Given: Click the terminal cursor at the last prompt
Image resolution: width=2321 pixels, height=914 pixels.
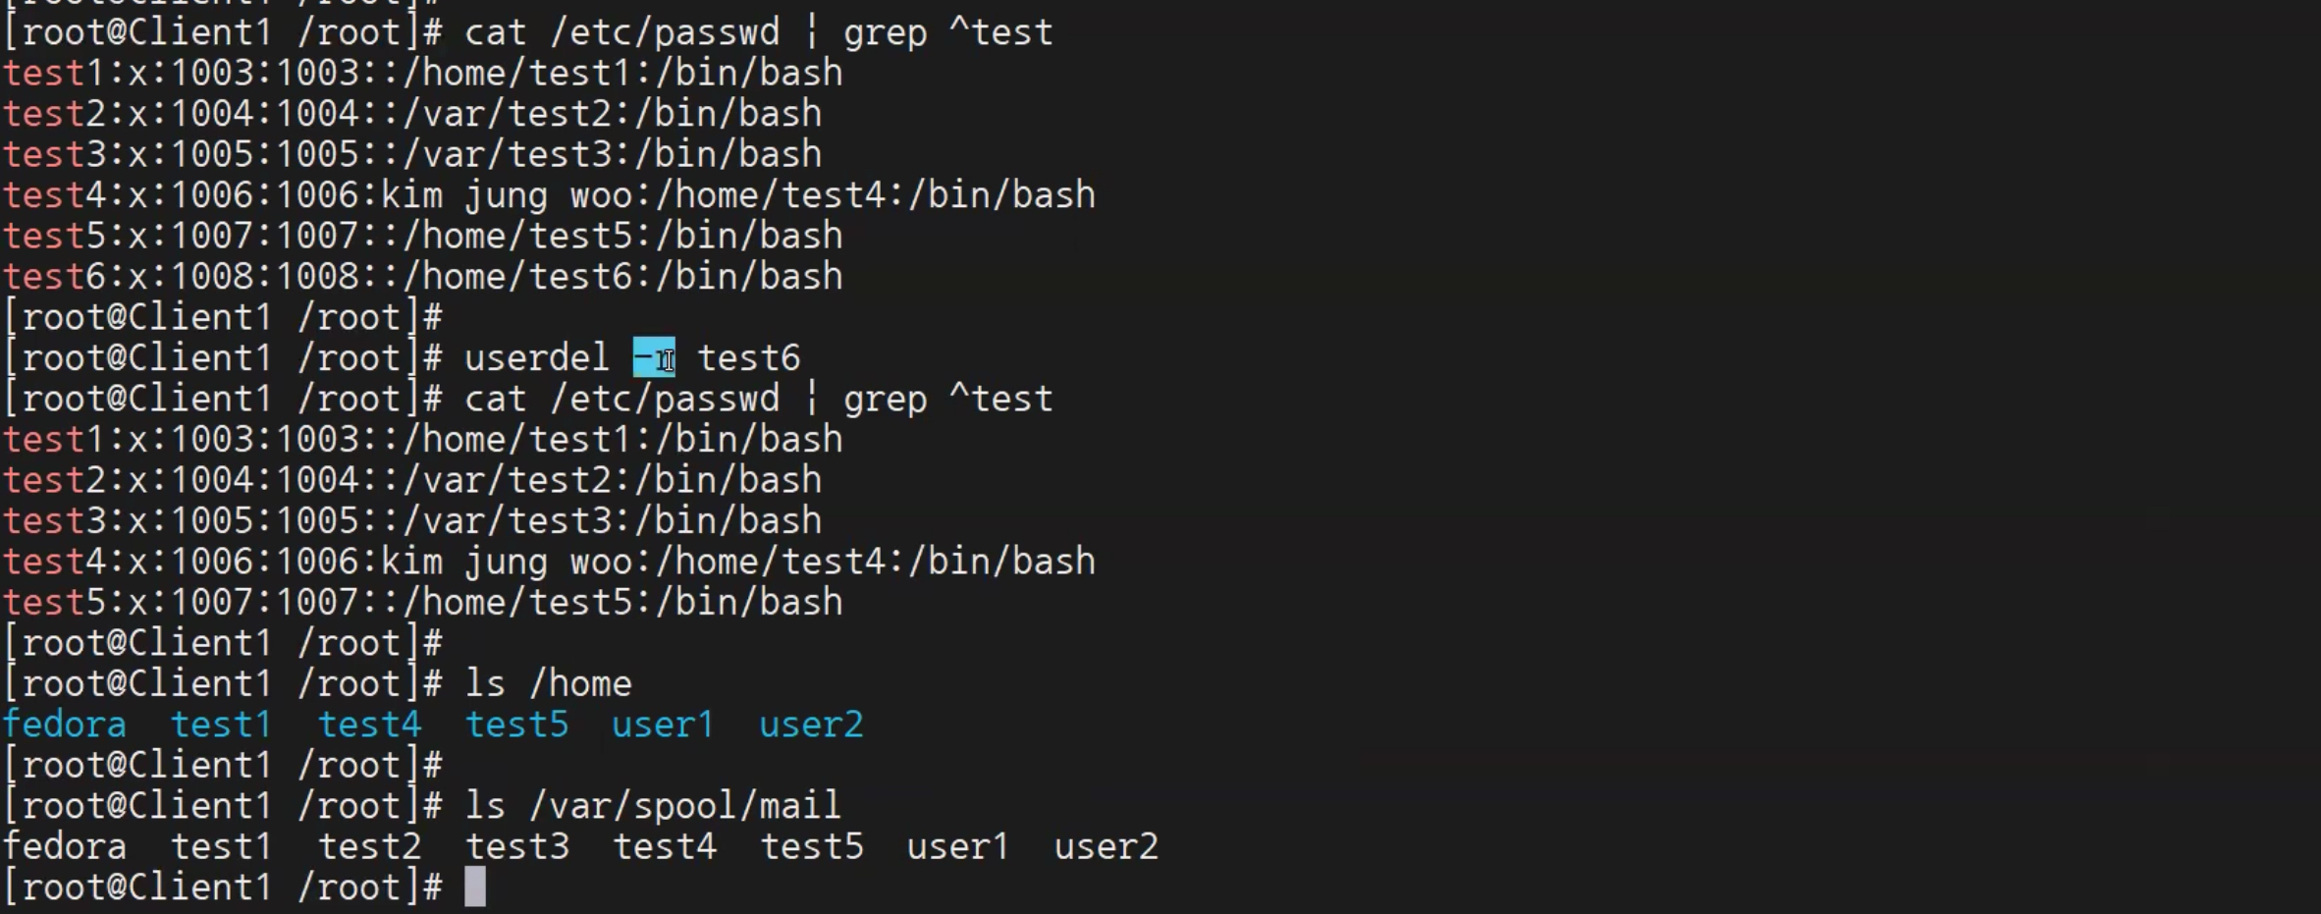Looking at the screenshot, I should click(475, 887).
